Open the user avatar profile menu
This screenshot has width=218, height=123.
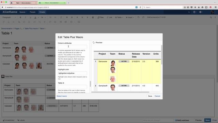213,12
